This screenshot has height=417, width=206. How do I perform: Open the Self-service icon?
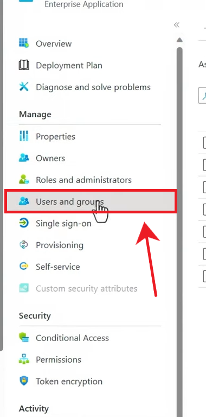[x=24, y=267]
